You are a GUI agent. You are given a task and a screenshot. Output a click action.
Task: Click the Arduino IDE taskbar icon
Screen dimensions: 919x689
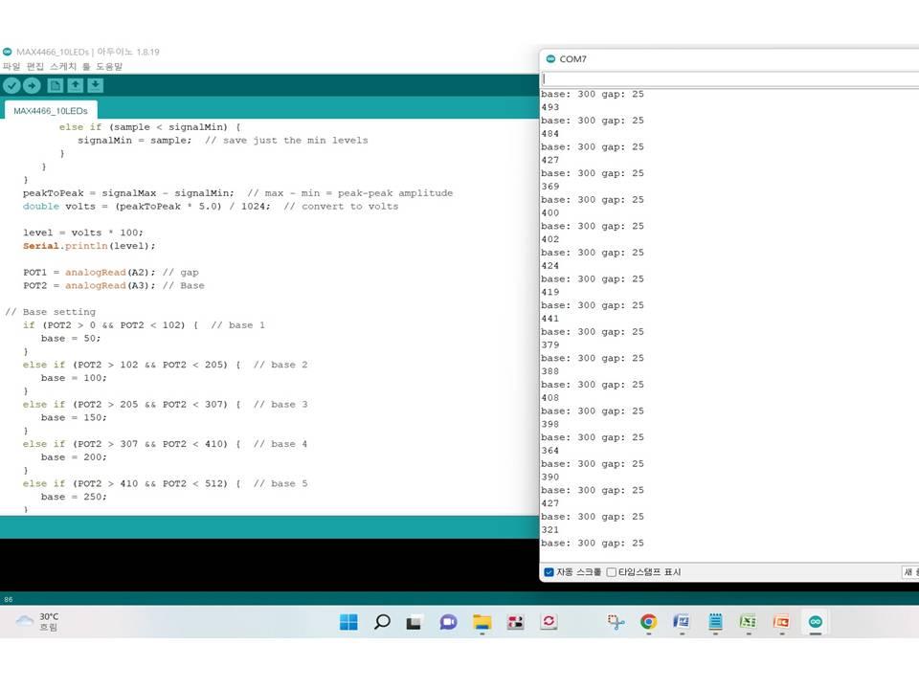coord(816,622)
